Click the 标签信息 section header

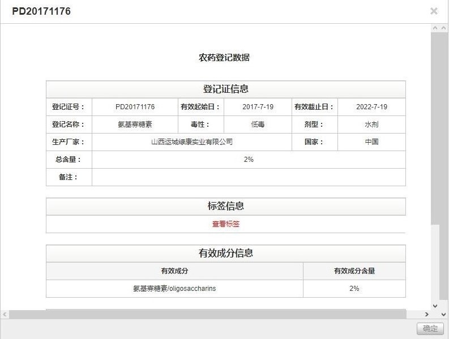pyautogui.click(x=225, y=207)
